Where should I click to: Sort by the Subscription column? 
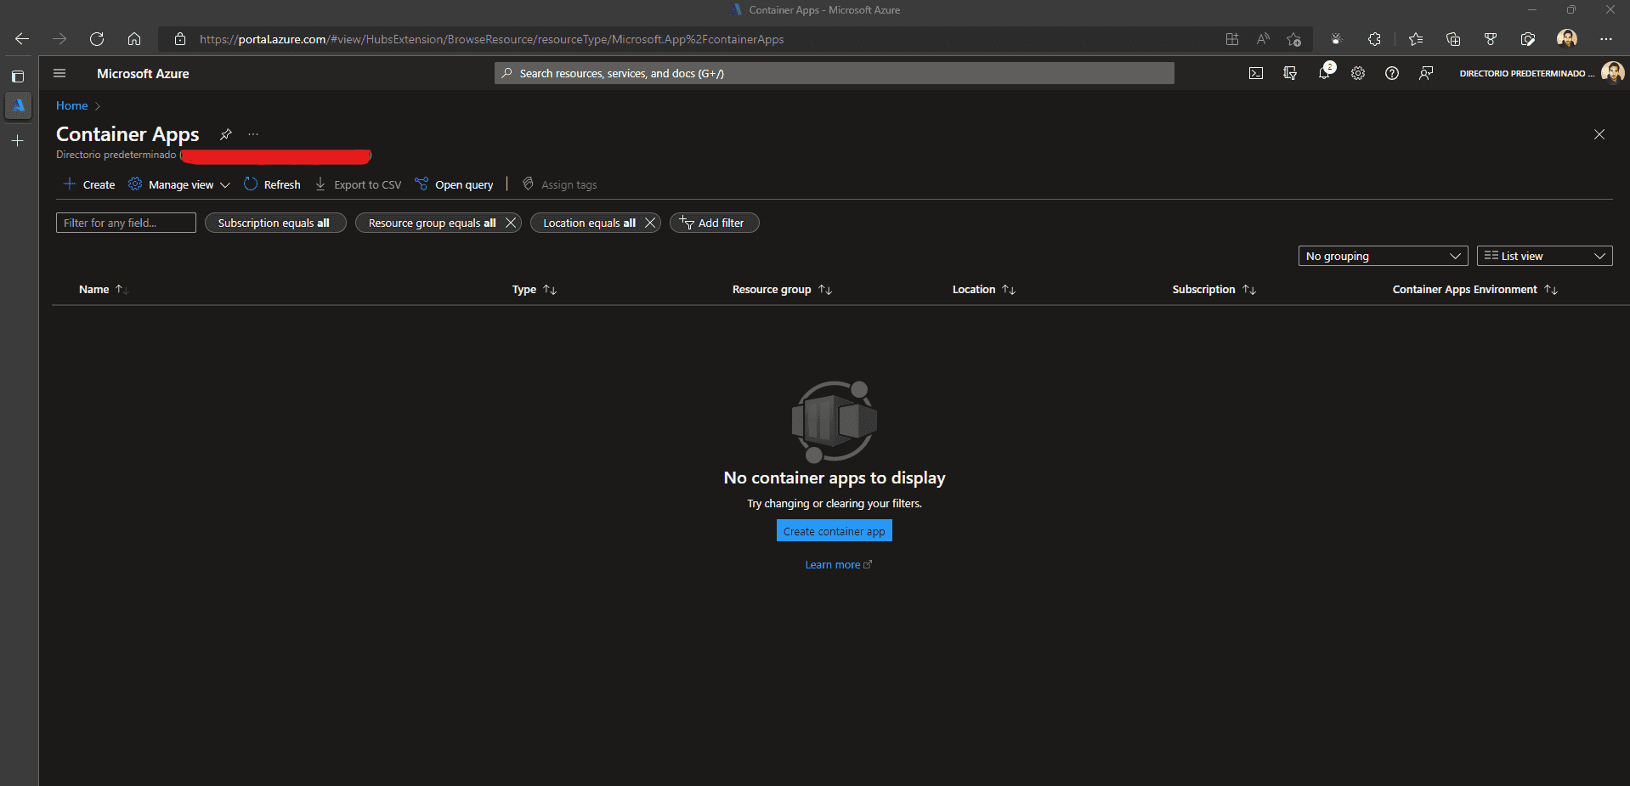coord(1214,290)
